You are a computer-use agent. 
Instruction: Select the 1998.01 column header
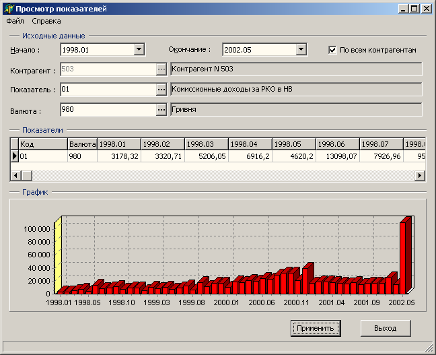pos(119,144)
